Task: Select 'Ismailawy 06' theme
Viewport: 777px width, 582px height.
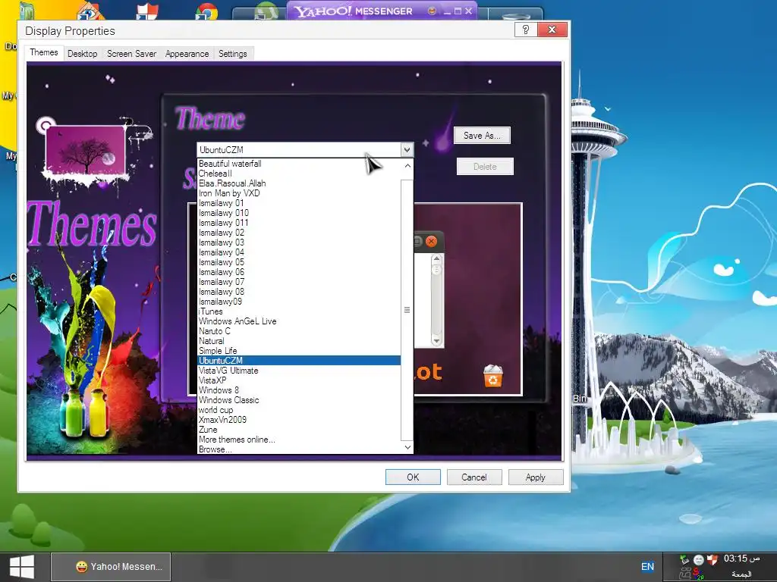Action: [x=299, y=272]
